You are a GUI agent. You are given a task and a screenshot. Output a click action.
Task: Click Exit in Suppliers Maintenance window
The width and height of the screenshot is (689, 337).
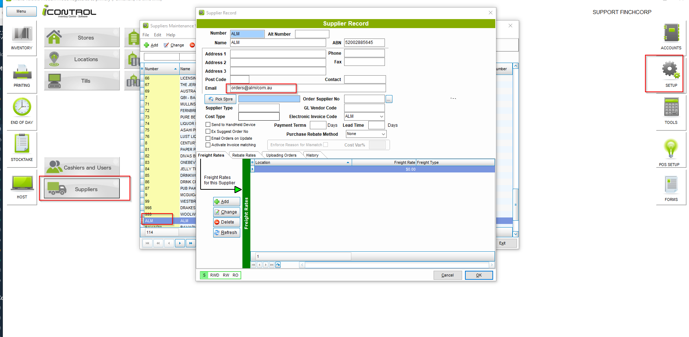point(502,243)
